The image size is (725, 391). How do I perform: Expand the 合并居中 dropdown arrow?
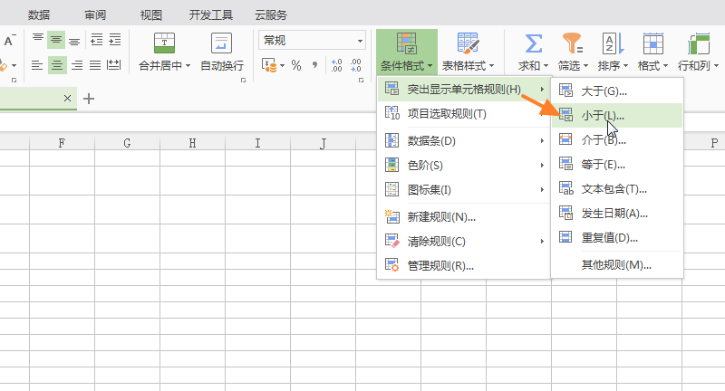pyautogui.click(x=188, y=66)
